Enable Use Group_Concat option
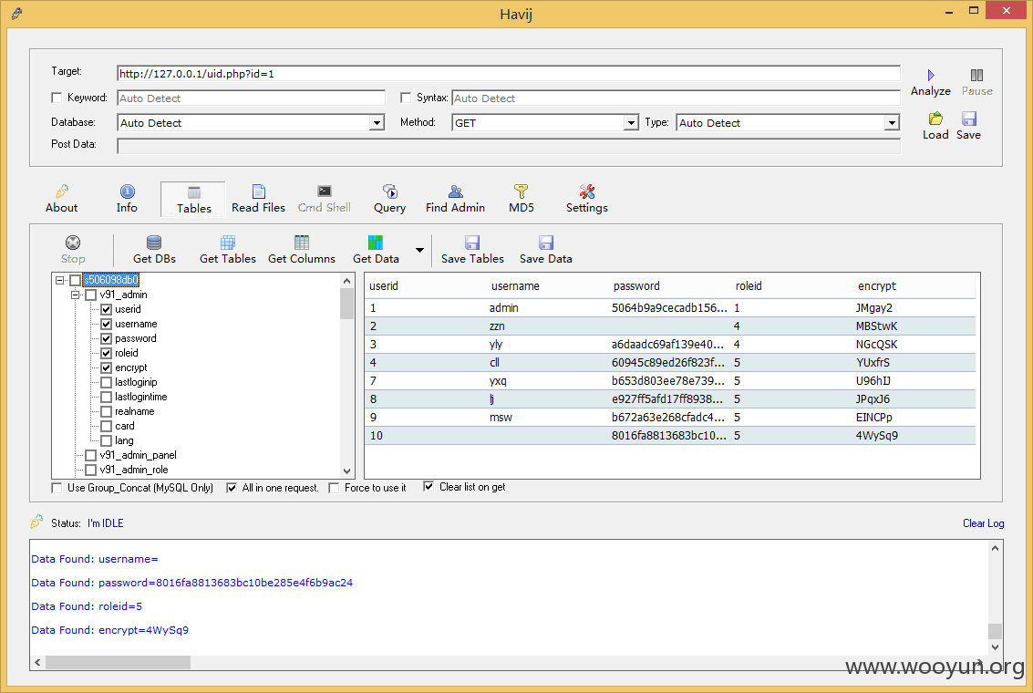Image resolution: width=1033 pixels, height=693 pixels. (57, 488)
